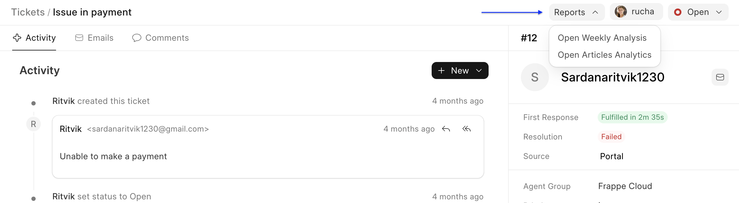Click the plus icon on New button
The width and height of the screenshot is (739, 203).
(441, 71)
